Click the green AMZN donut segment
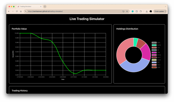174x102 pixels. point(135,42)
